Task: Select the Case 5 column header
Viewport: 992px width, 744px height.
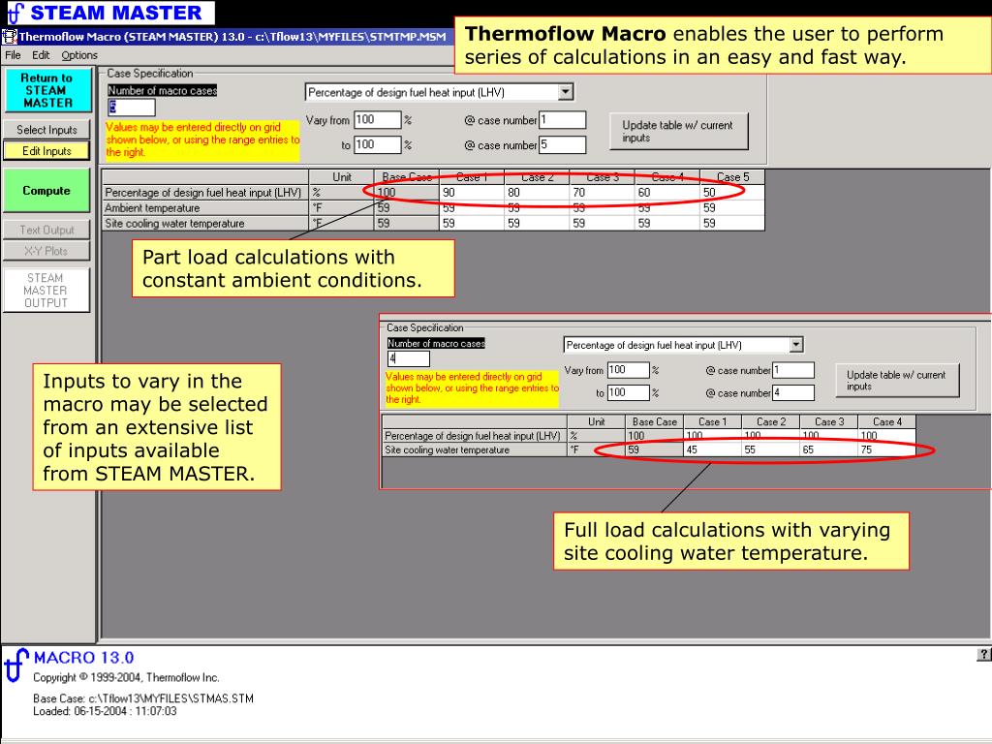Action: tap(732, 177)
